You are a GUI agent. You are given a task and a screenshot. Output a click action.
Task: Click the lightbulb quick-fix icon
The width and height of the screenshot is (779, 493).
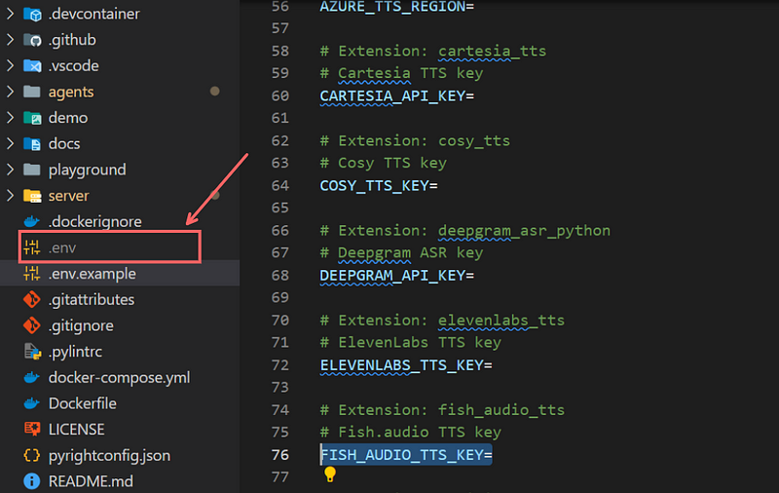coord(330,474)
